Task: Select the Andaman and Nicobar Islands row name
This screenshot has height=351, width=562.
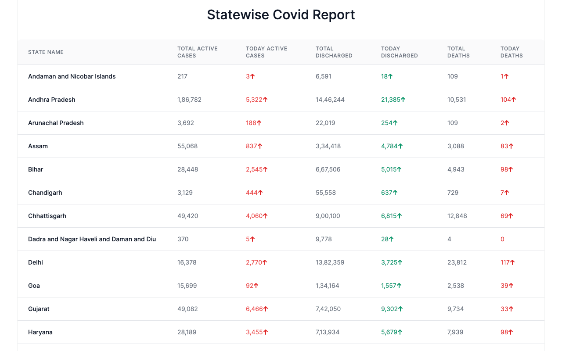Action: (72, 76)
